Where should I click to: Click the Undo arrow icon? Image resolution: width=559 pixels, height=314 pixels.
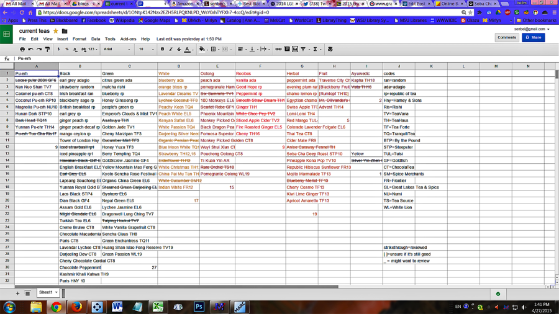click(x=30, y=49)
